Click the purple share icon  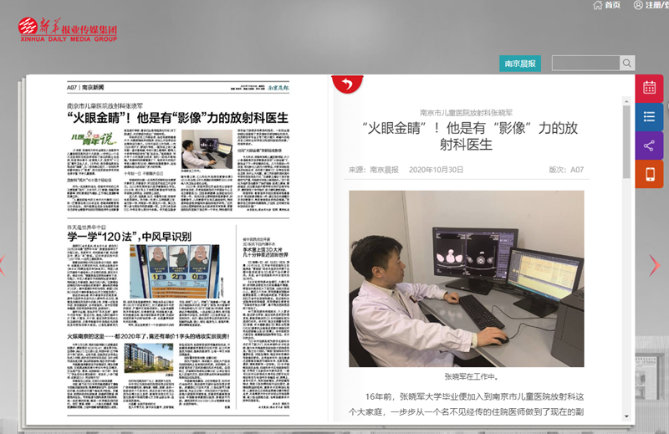(649, 146)
